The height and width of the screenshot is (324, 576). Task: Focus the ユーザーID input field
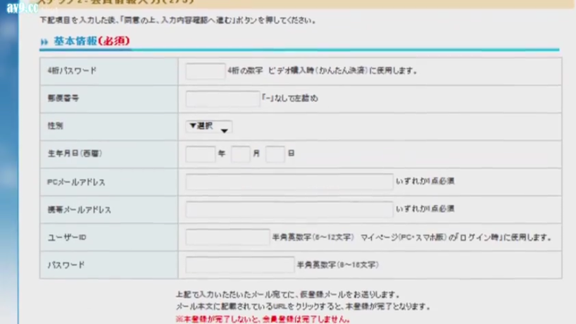pyautogui.click(x=227, y=237)
